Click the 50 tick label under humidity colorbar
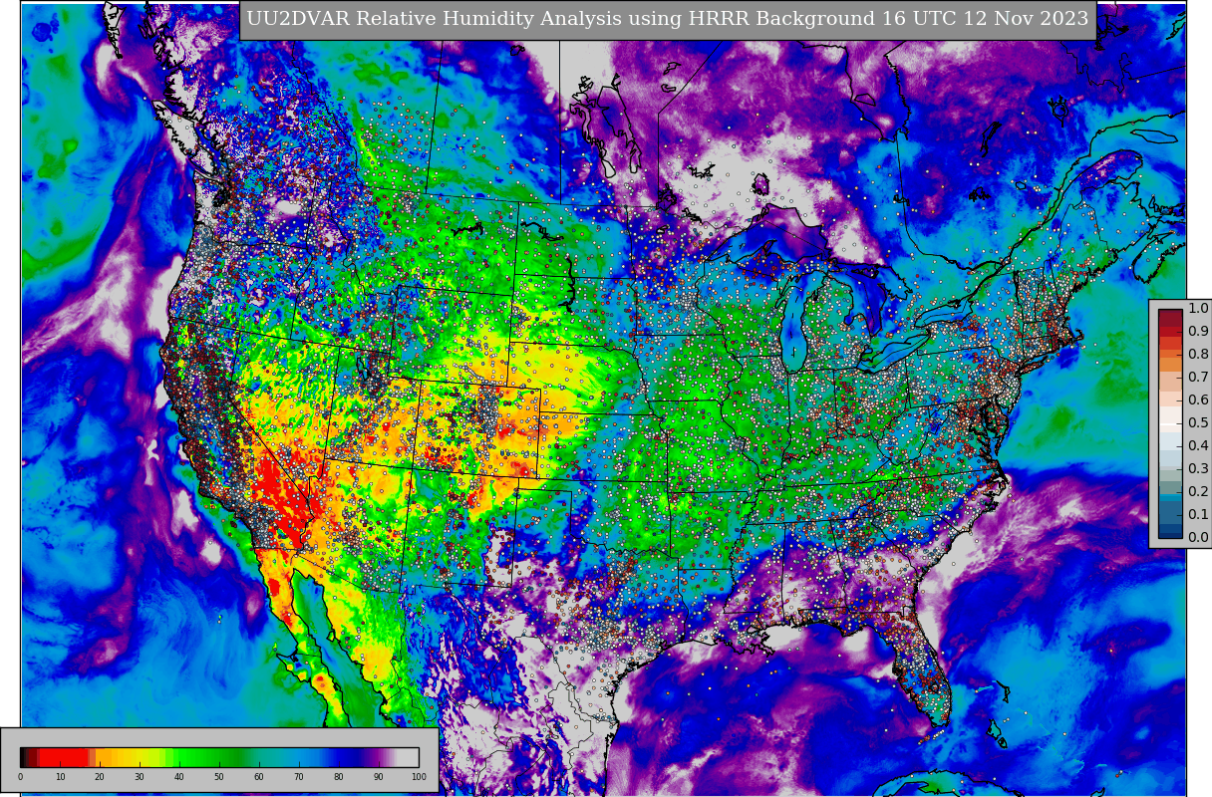 219,777
